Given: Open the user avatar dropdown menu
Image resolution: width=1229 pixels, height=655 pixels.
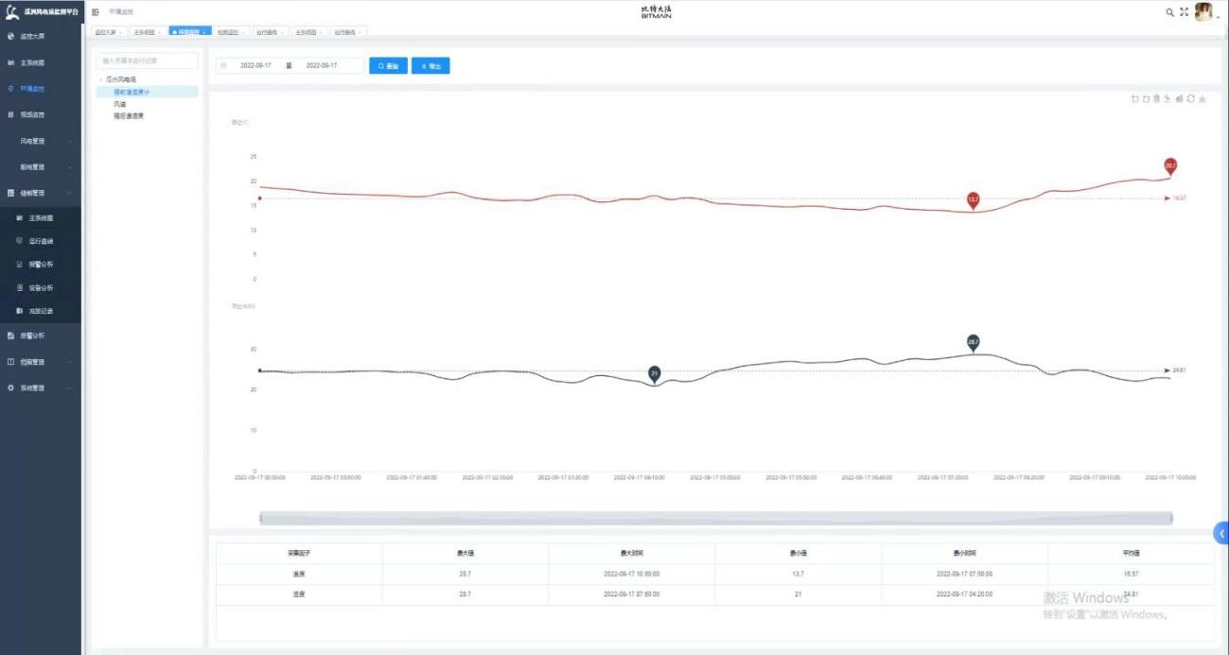Looking at the screenshot, I should tap(1204, 12).
